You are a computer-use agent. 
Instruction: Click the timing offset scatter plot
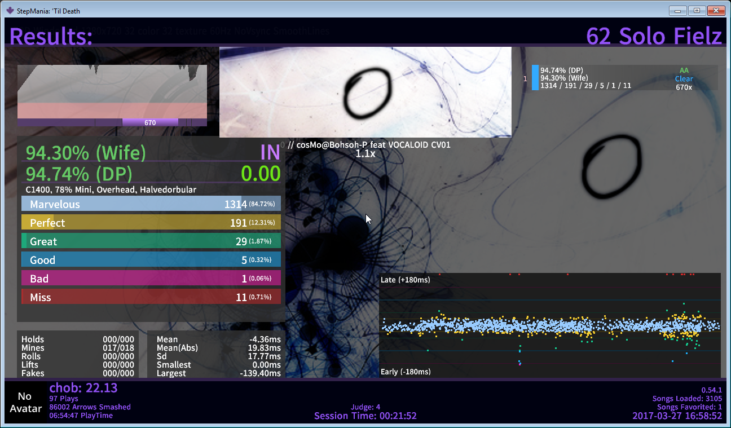(549, 325)
